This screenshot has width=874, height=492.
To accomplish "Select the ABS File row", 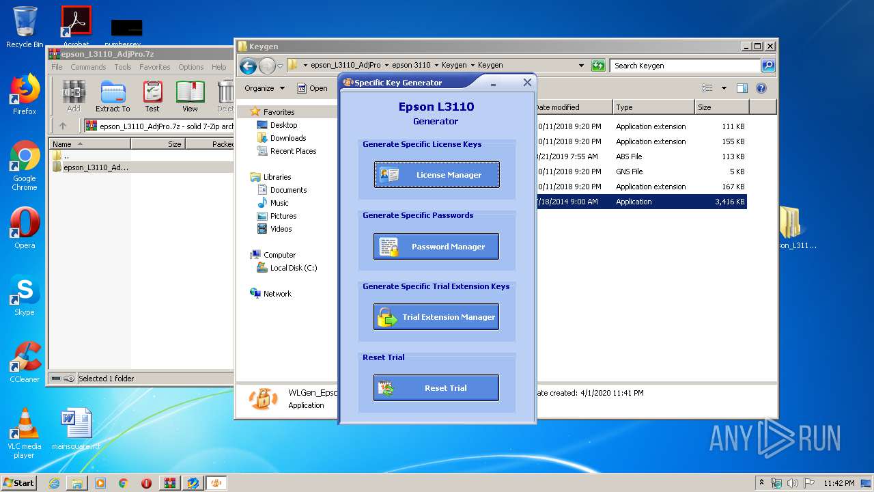I will point(641,156).
